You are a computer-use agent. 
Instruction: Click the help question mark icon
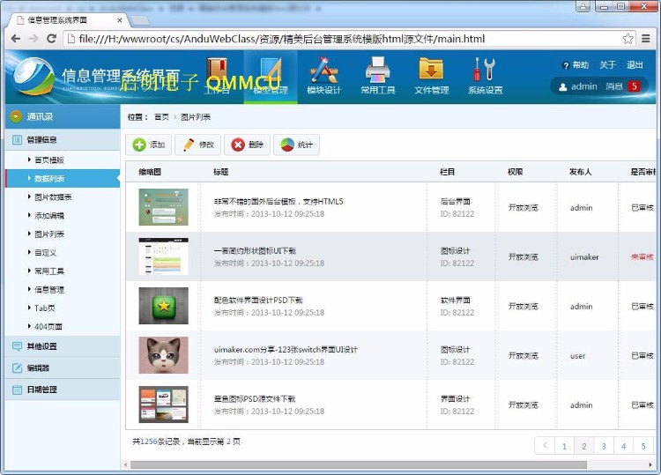click(566, 65)
